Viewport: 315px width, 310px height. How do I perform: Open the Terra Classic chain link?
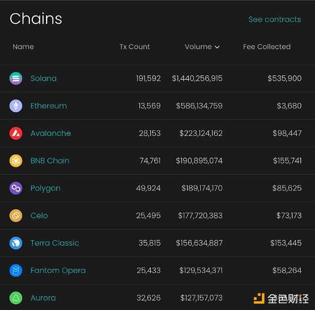click(55, 243)
